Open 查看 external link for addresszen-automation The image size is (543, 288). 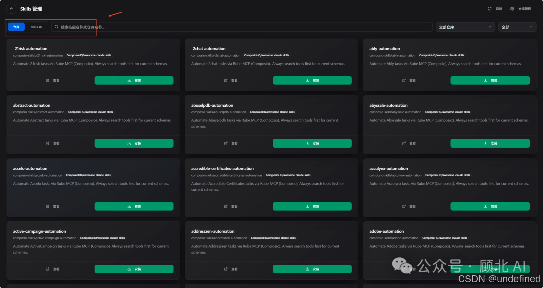pos(231,269)
